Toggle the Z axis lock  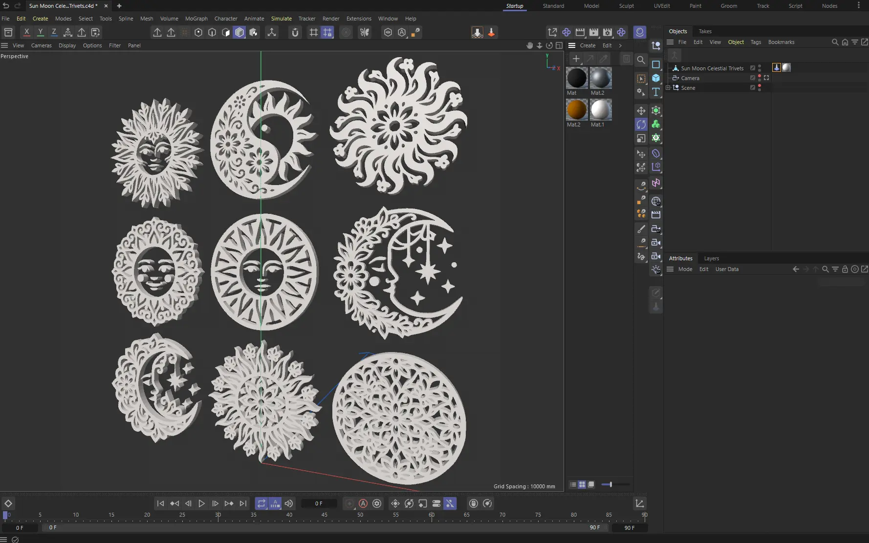click(x=54, y=32)
